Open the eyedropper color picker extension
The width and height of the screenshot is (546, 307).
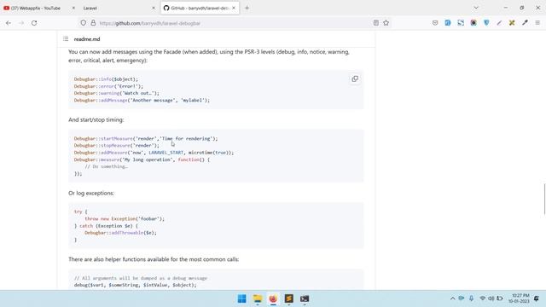[525, 23]
